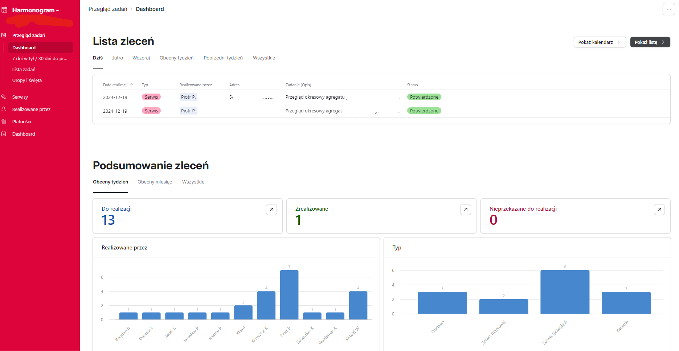Open the Nieprzekazane do realizacji arrow icon
This screenshot has height=351, width=679.
[x=659, y=210]
